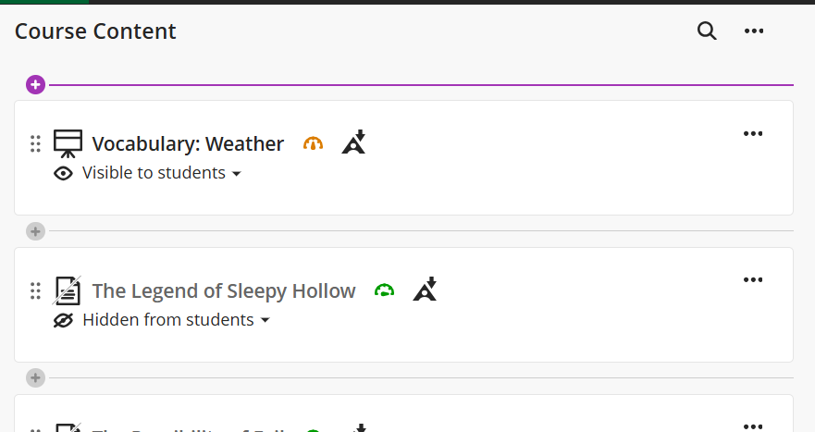Click Vocabulary: Weather accessibility score gauge
This screenshot has width=815, height=432.
(x=313, y=143)
